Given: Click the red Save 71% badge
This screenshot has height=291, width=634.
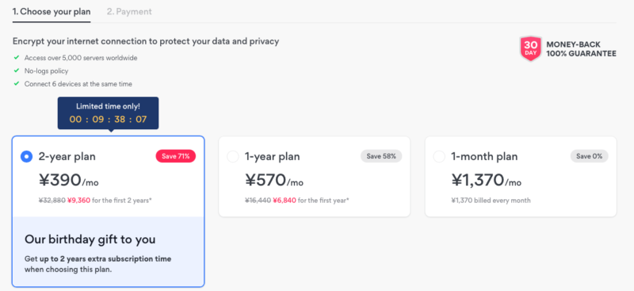Looking at the screenshot, I should pos(175,156).
